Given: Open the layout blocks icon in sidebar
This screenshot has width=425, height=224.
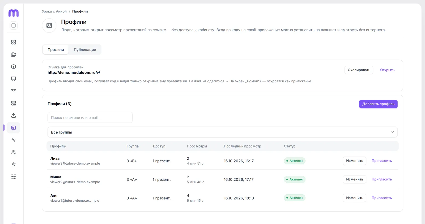Looking at the screenshot, I should [x=14, y=103].
